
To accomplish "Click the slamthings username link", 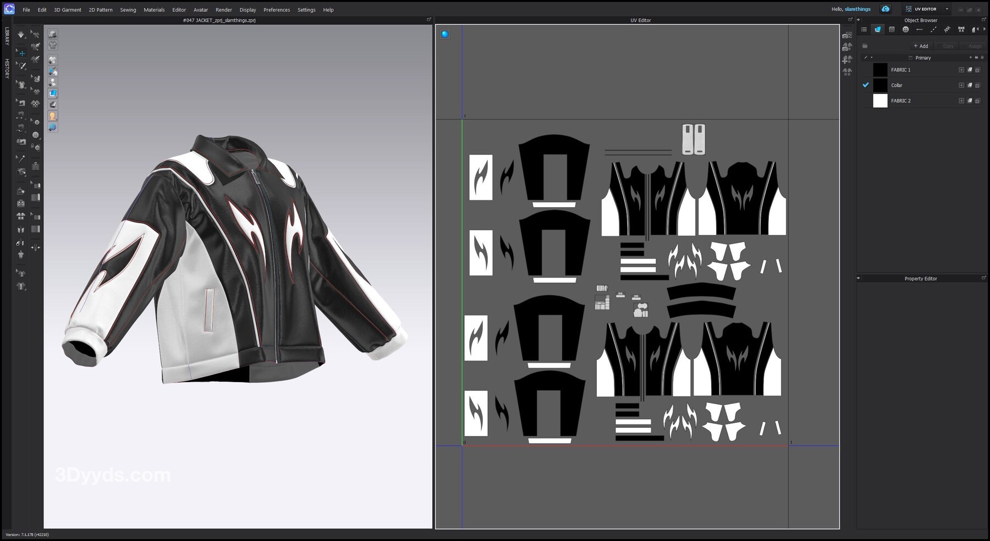I will [x=857, y=9].
